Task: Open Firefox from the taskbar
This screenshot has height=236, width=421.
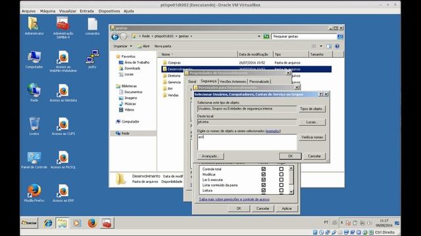Action: tap(92, 223)
